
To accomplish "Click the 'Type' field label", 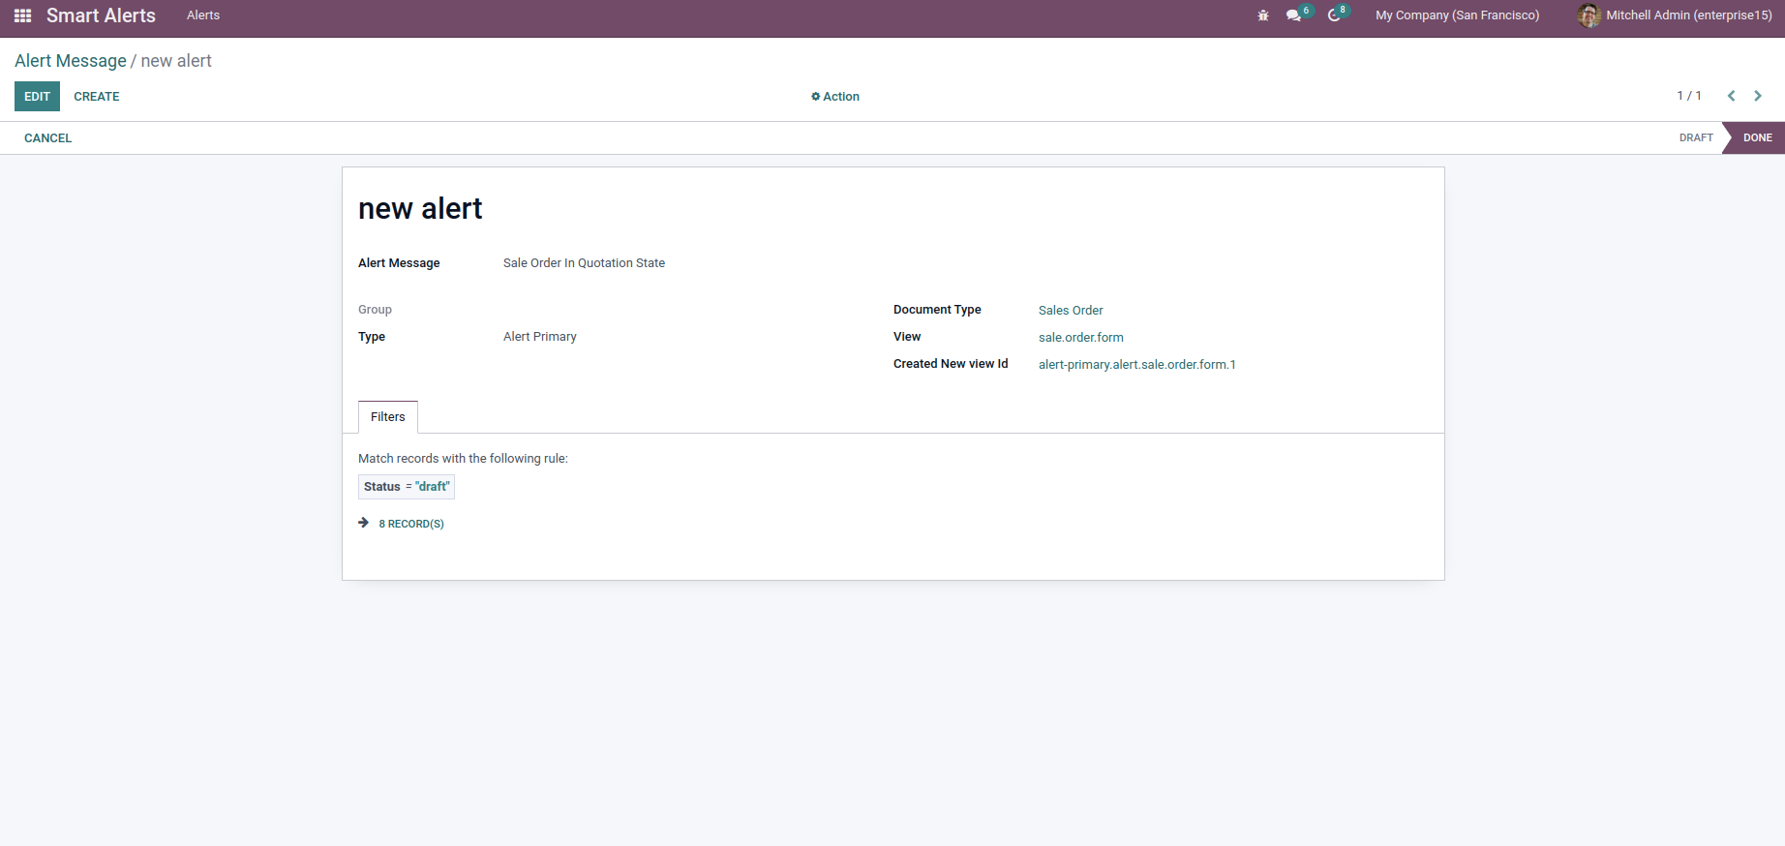I will click(x=372, y=337).
